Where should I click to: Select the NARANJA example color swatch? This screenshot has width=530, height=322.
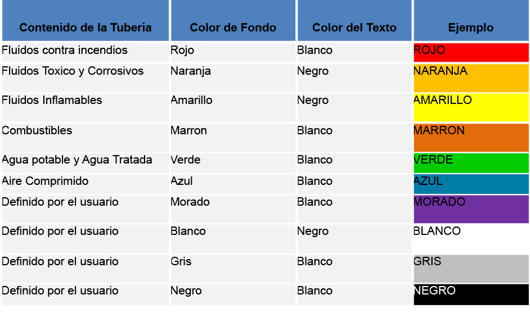click(x=471, y=78)
